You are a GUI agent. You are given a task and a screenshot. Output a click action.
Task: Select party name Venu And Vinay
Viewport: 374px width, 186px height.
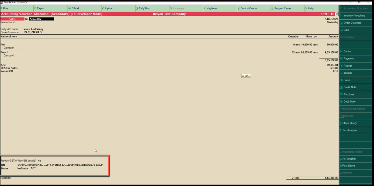click(33, 29)
